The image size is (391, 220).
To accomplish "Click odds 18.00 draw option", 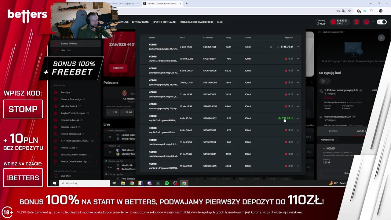I will click(x=127, y=112).
